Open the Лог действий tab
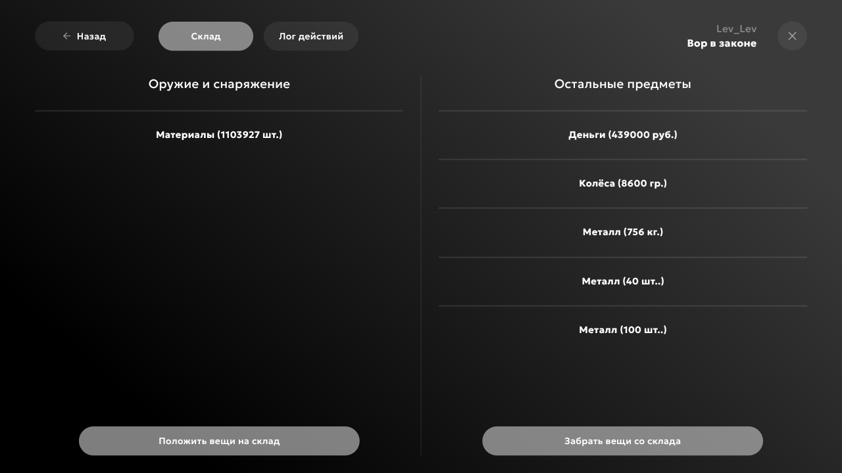This screenshot has width=842, height=473. click(x=311, y=36)
